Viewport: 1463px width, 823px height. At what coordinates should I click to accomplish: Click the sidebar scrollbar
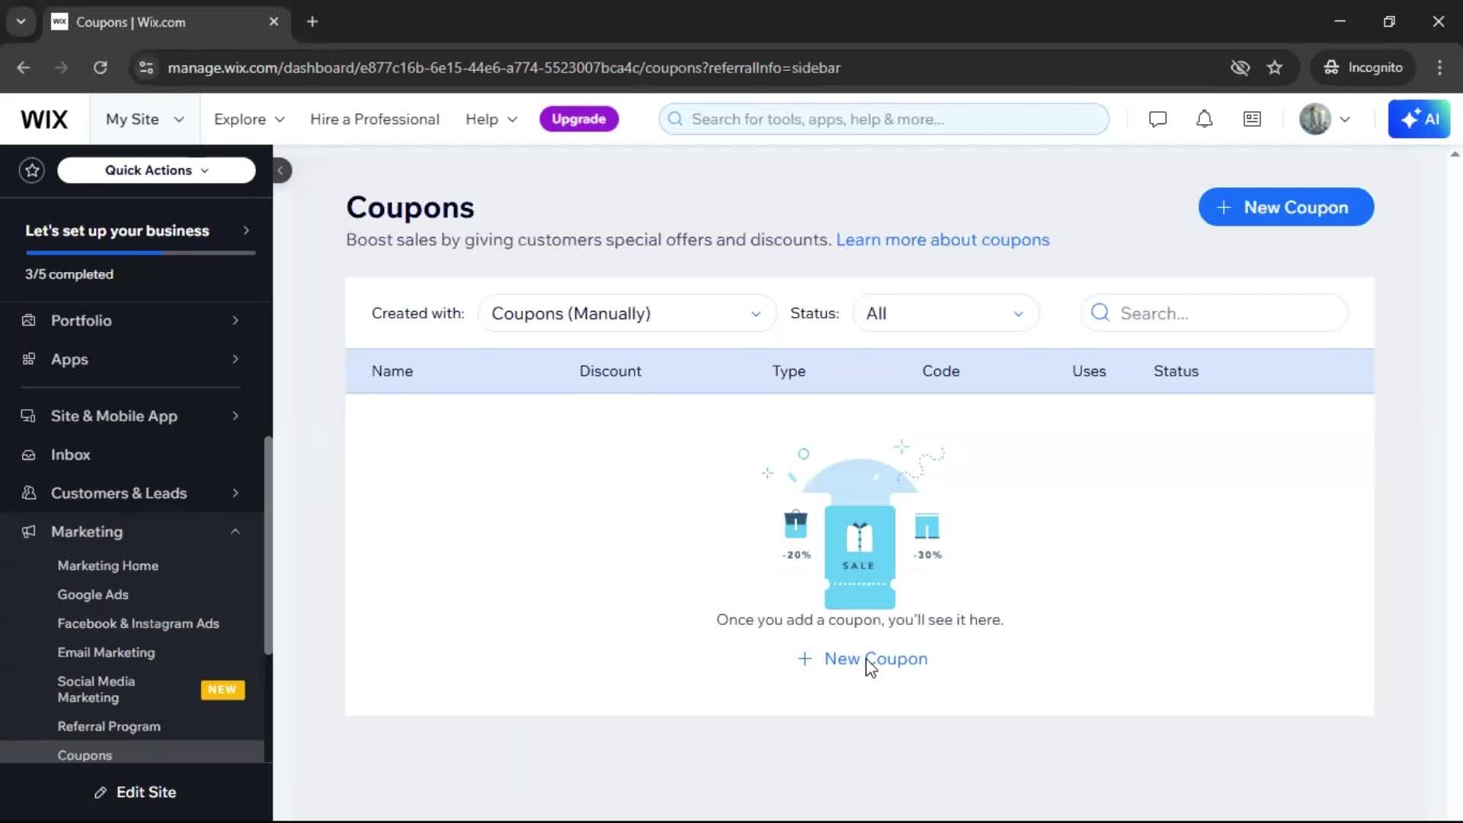267,545
